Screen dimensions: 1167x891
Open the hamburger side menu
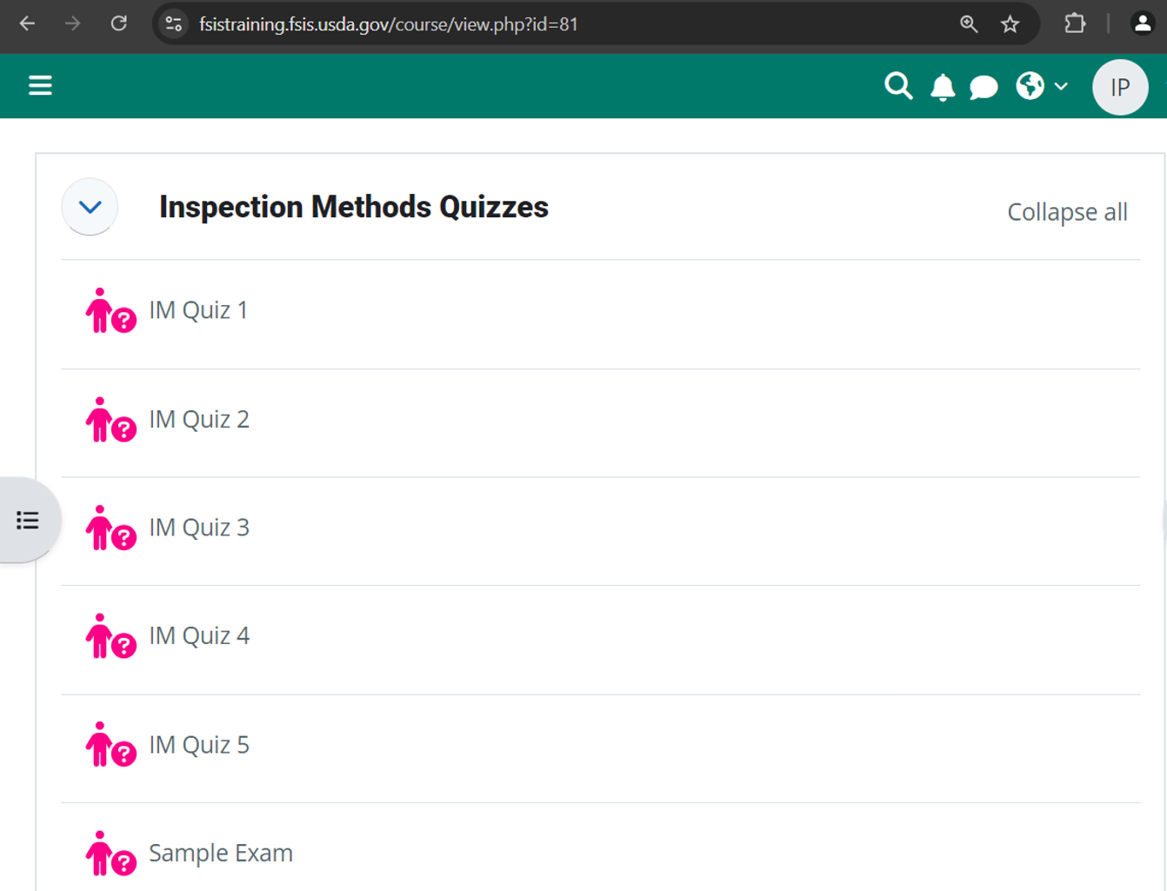(40, 85)
